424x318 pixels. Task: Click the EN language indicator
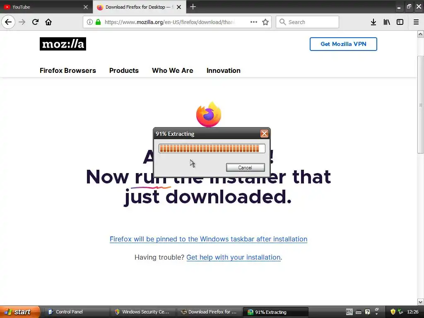click(x=349, y=312)
